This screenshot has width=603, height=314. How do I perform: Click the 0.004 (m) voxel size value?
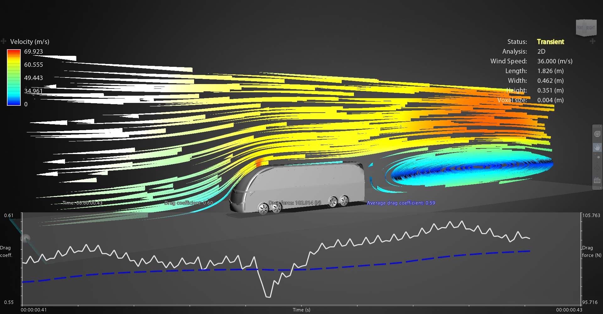coord(550,100)
